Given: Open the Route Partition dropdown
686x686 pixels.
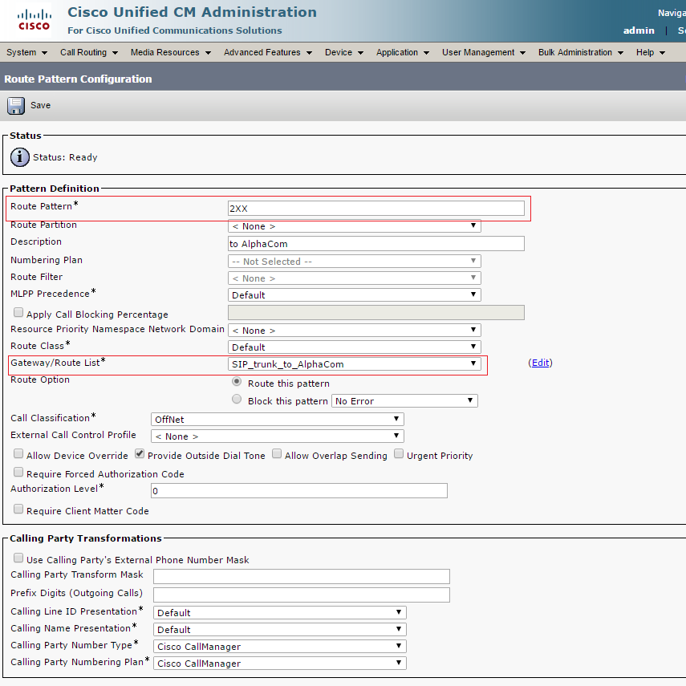Looking at the screenshot, I should 354,226.
